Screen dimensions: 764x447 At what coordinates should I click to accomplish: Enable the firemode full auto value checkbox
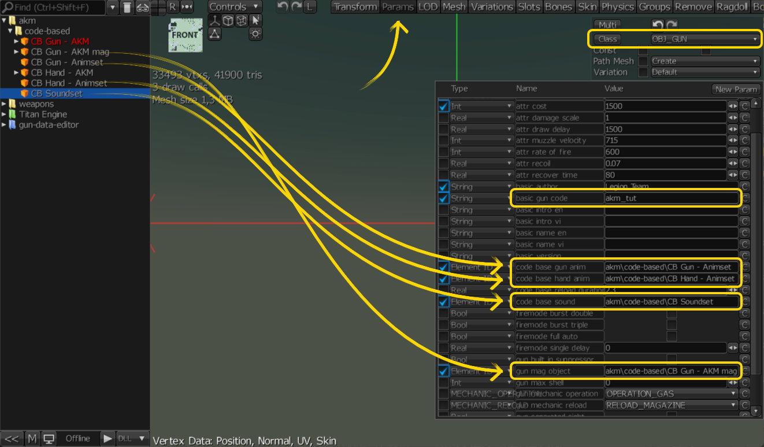coord(672,336)
